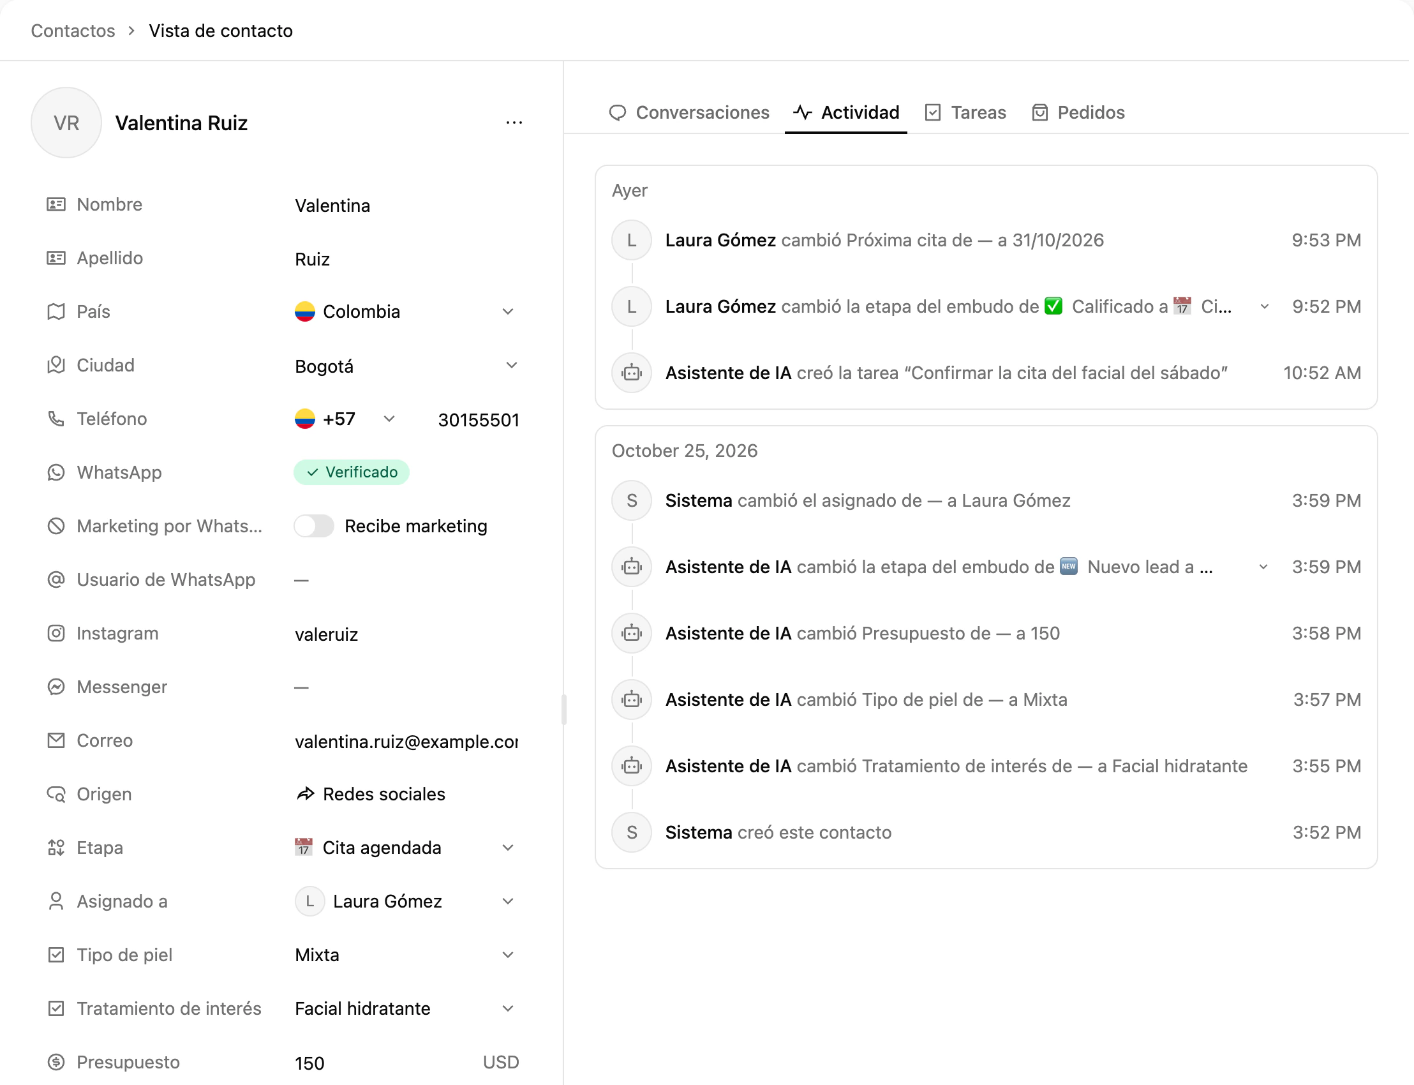
Task: Toggle the Recibe marketing switch
Action: click(314, 526)
